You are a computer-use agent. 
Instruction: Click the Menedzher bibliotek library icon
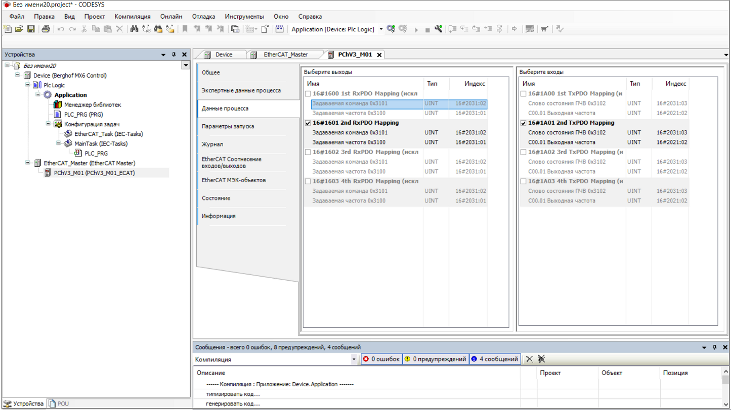pos(58,105)
